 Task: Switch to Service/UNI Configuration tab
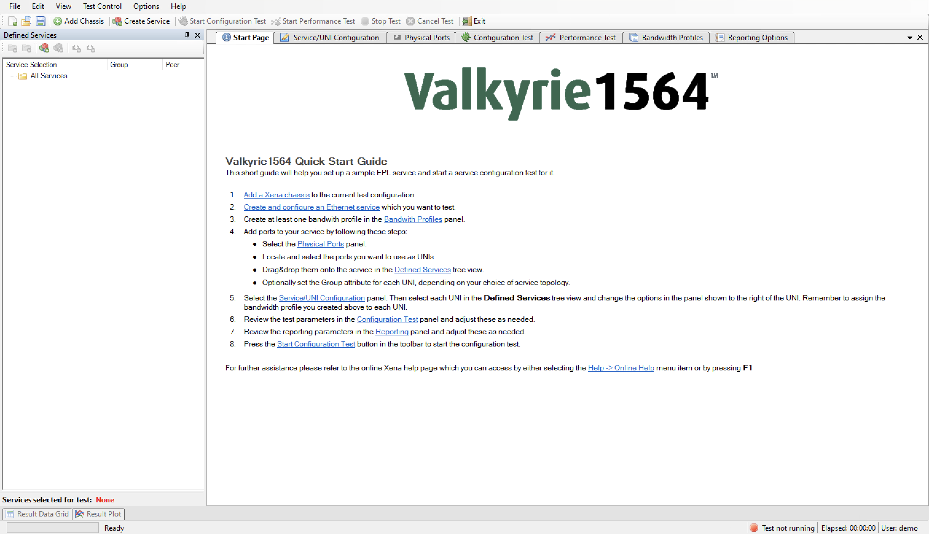point(330,38)
